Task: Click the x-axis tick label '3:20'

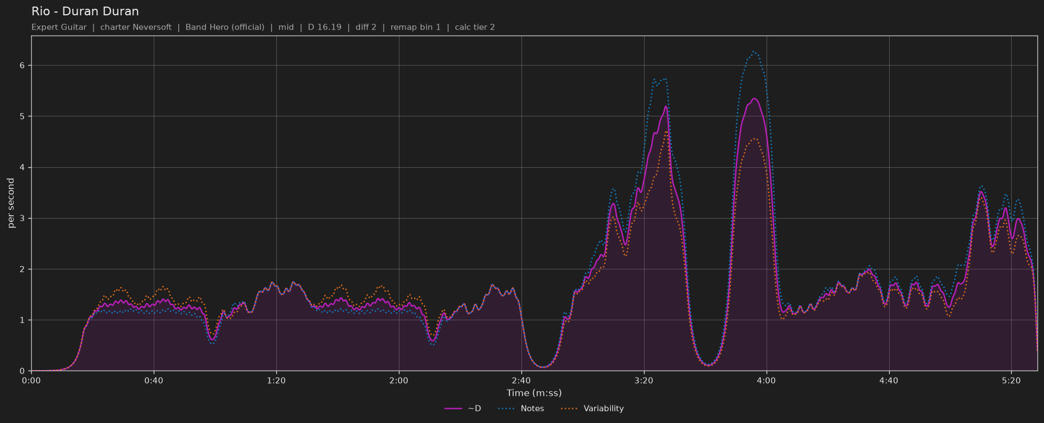Action: (644, 381)
